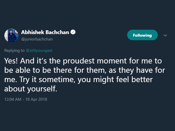Expand the tweet options chevron
Screen dimensions: 175x131
(165, 36)
